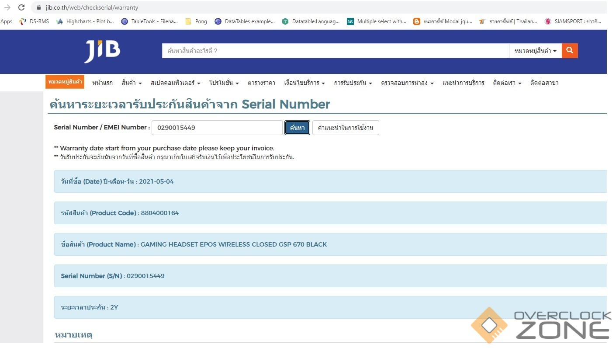Click the orange magnifier search button
Screen dimensions: 616x348
pos(570,51)
